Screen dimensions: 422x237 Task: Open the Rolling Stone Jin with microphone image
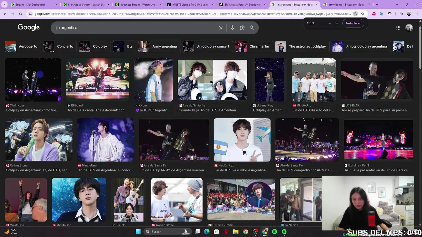[x=38, y=140]
